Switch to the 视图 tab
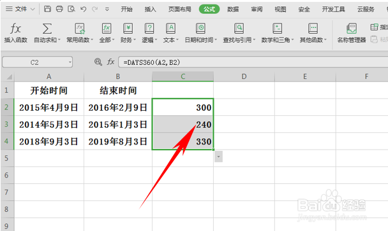 [280, 10]
